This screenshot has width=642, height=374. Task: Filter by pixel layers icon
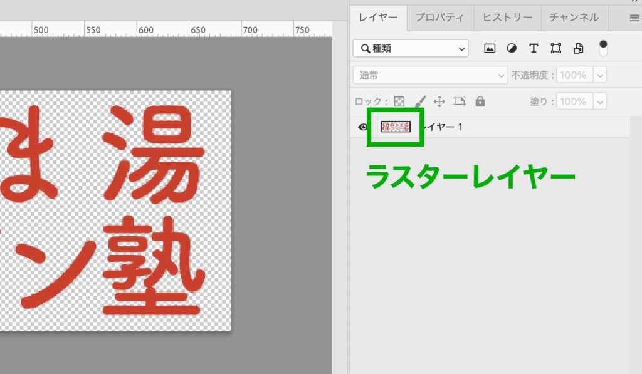[x=490, y=48]
